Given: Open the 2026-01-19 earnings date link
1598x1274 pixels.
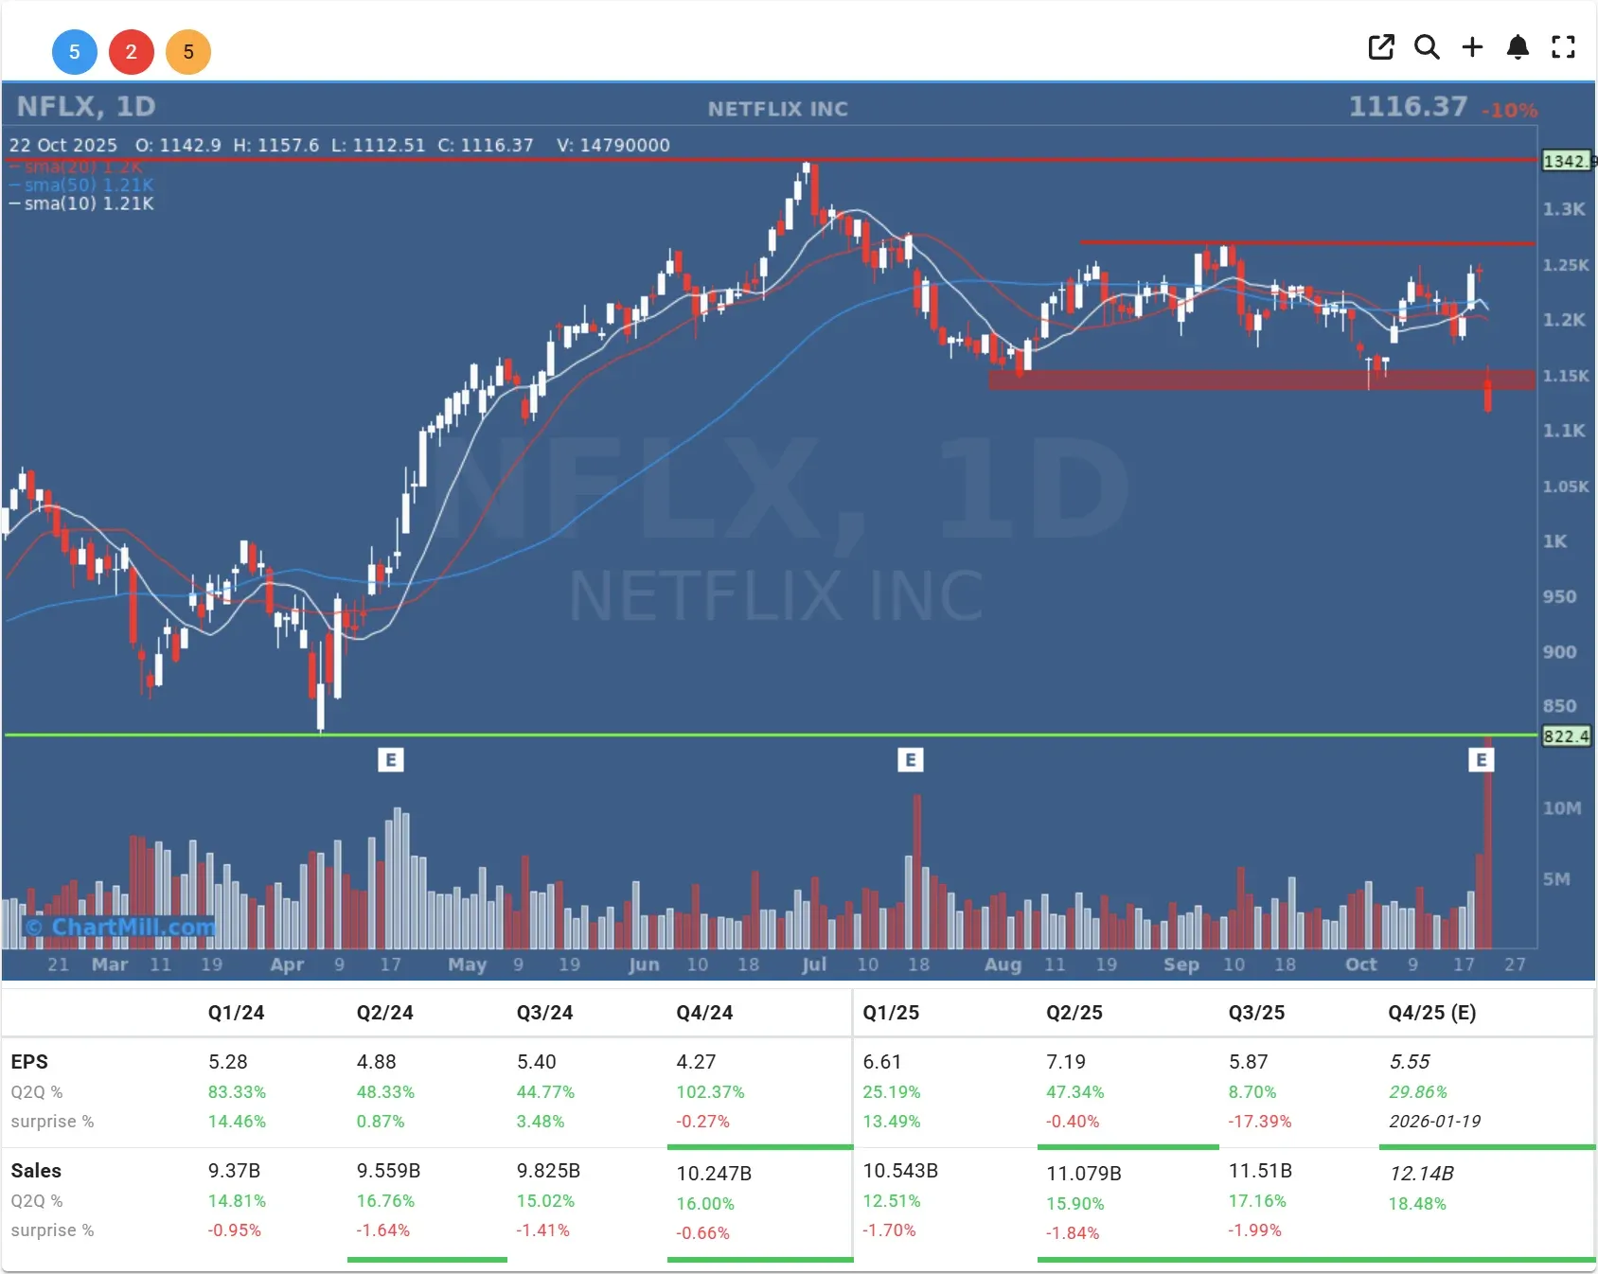Looking at the screenshot, I should click(1435, 1122).
